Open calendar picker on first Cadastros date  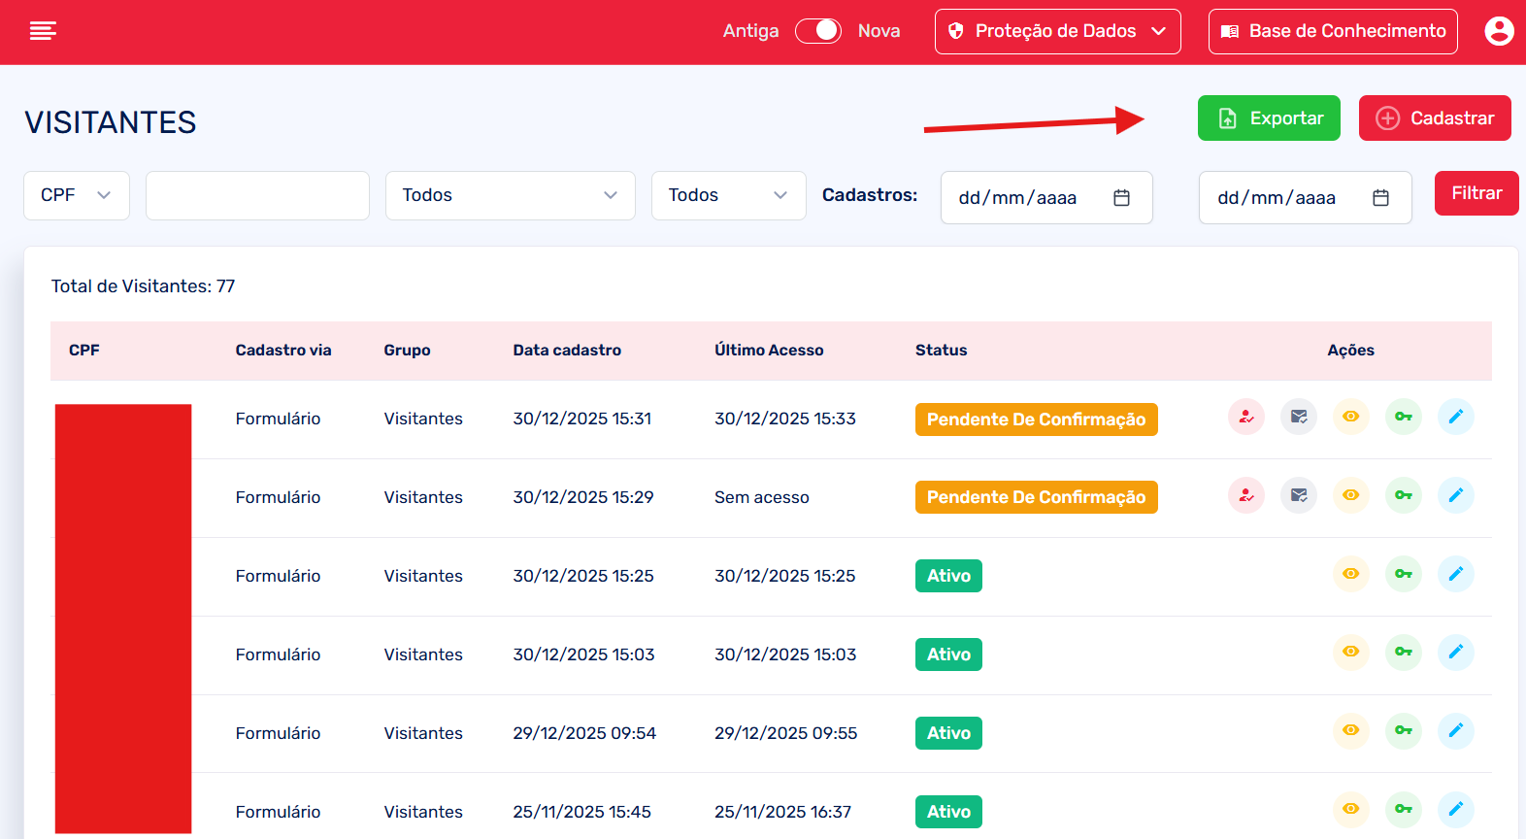(1121, 198)
